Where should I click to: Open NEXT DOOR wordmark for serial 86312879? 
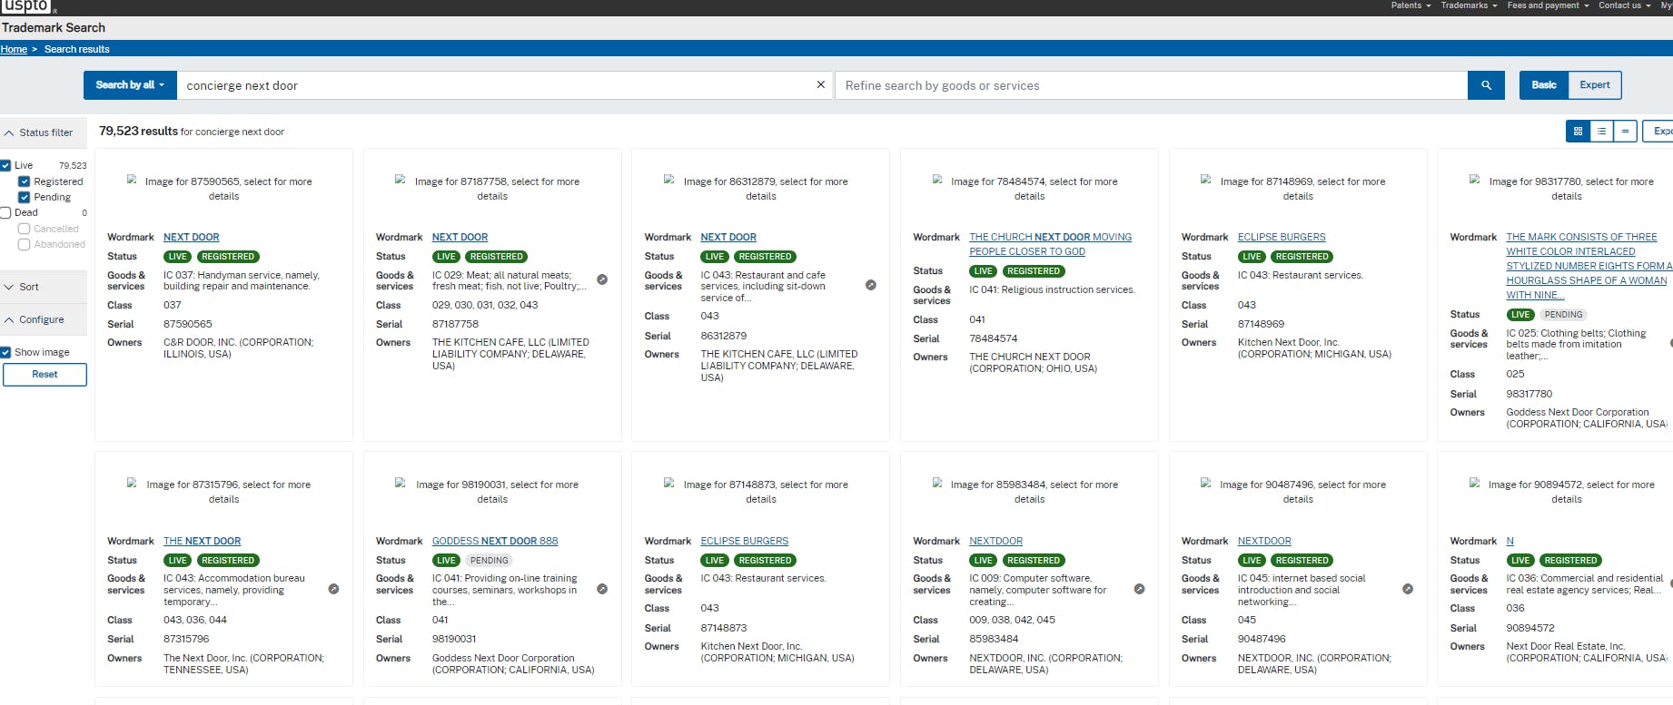728,237
